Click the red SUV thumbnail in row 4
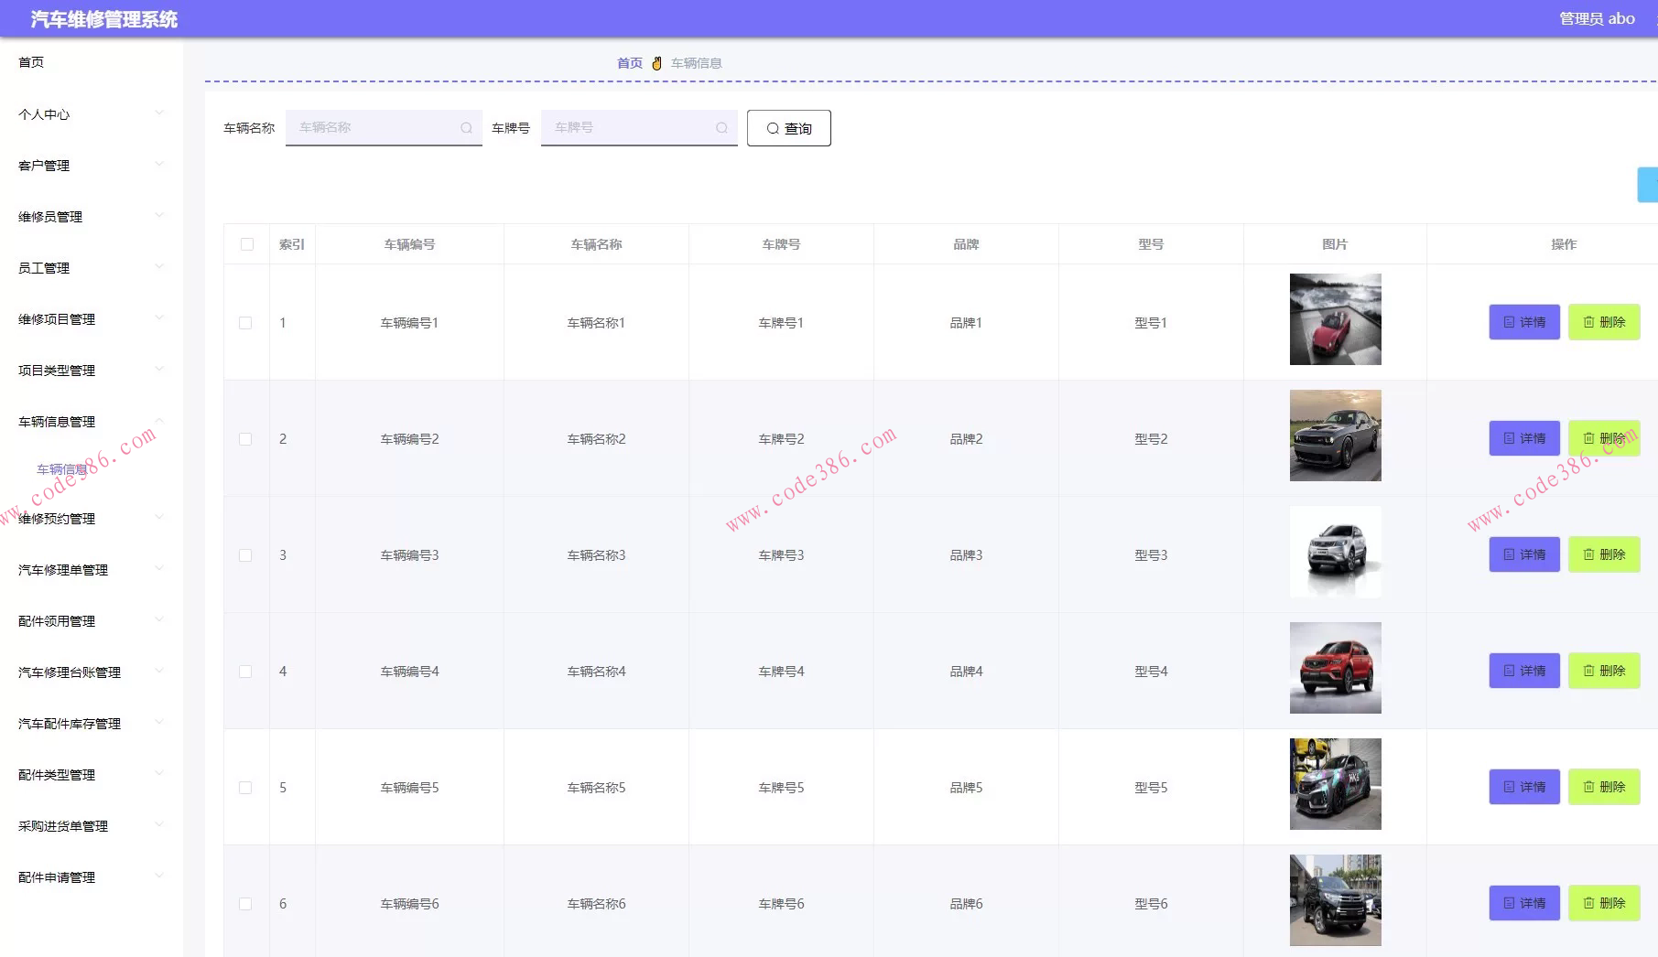 coord(1335,668)
